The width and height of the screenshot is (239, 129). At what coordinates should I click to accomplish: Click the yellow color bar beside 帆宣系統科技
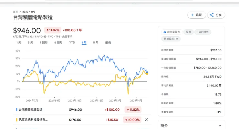(16, 120)
